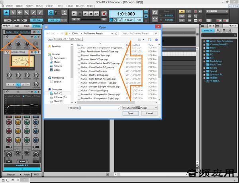The width and height of the screenshot is (239, 183).
Task: Start playback with the Play button
Action: (85, 14)
